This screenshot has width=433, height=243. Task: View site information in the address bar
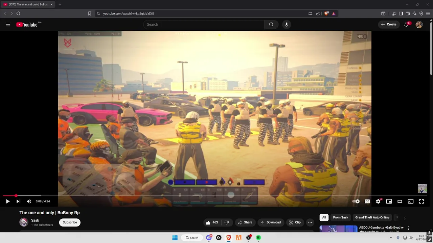click(x=98, y=13)
